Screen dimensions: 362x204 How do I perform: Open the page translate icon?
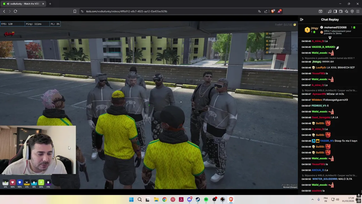tap(259, 11)
